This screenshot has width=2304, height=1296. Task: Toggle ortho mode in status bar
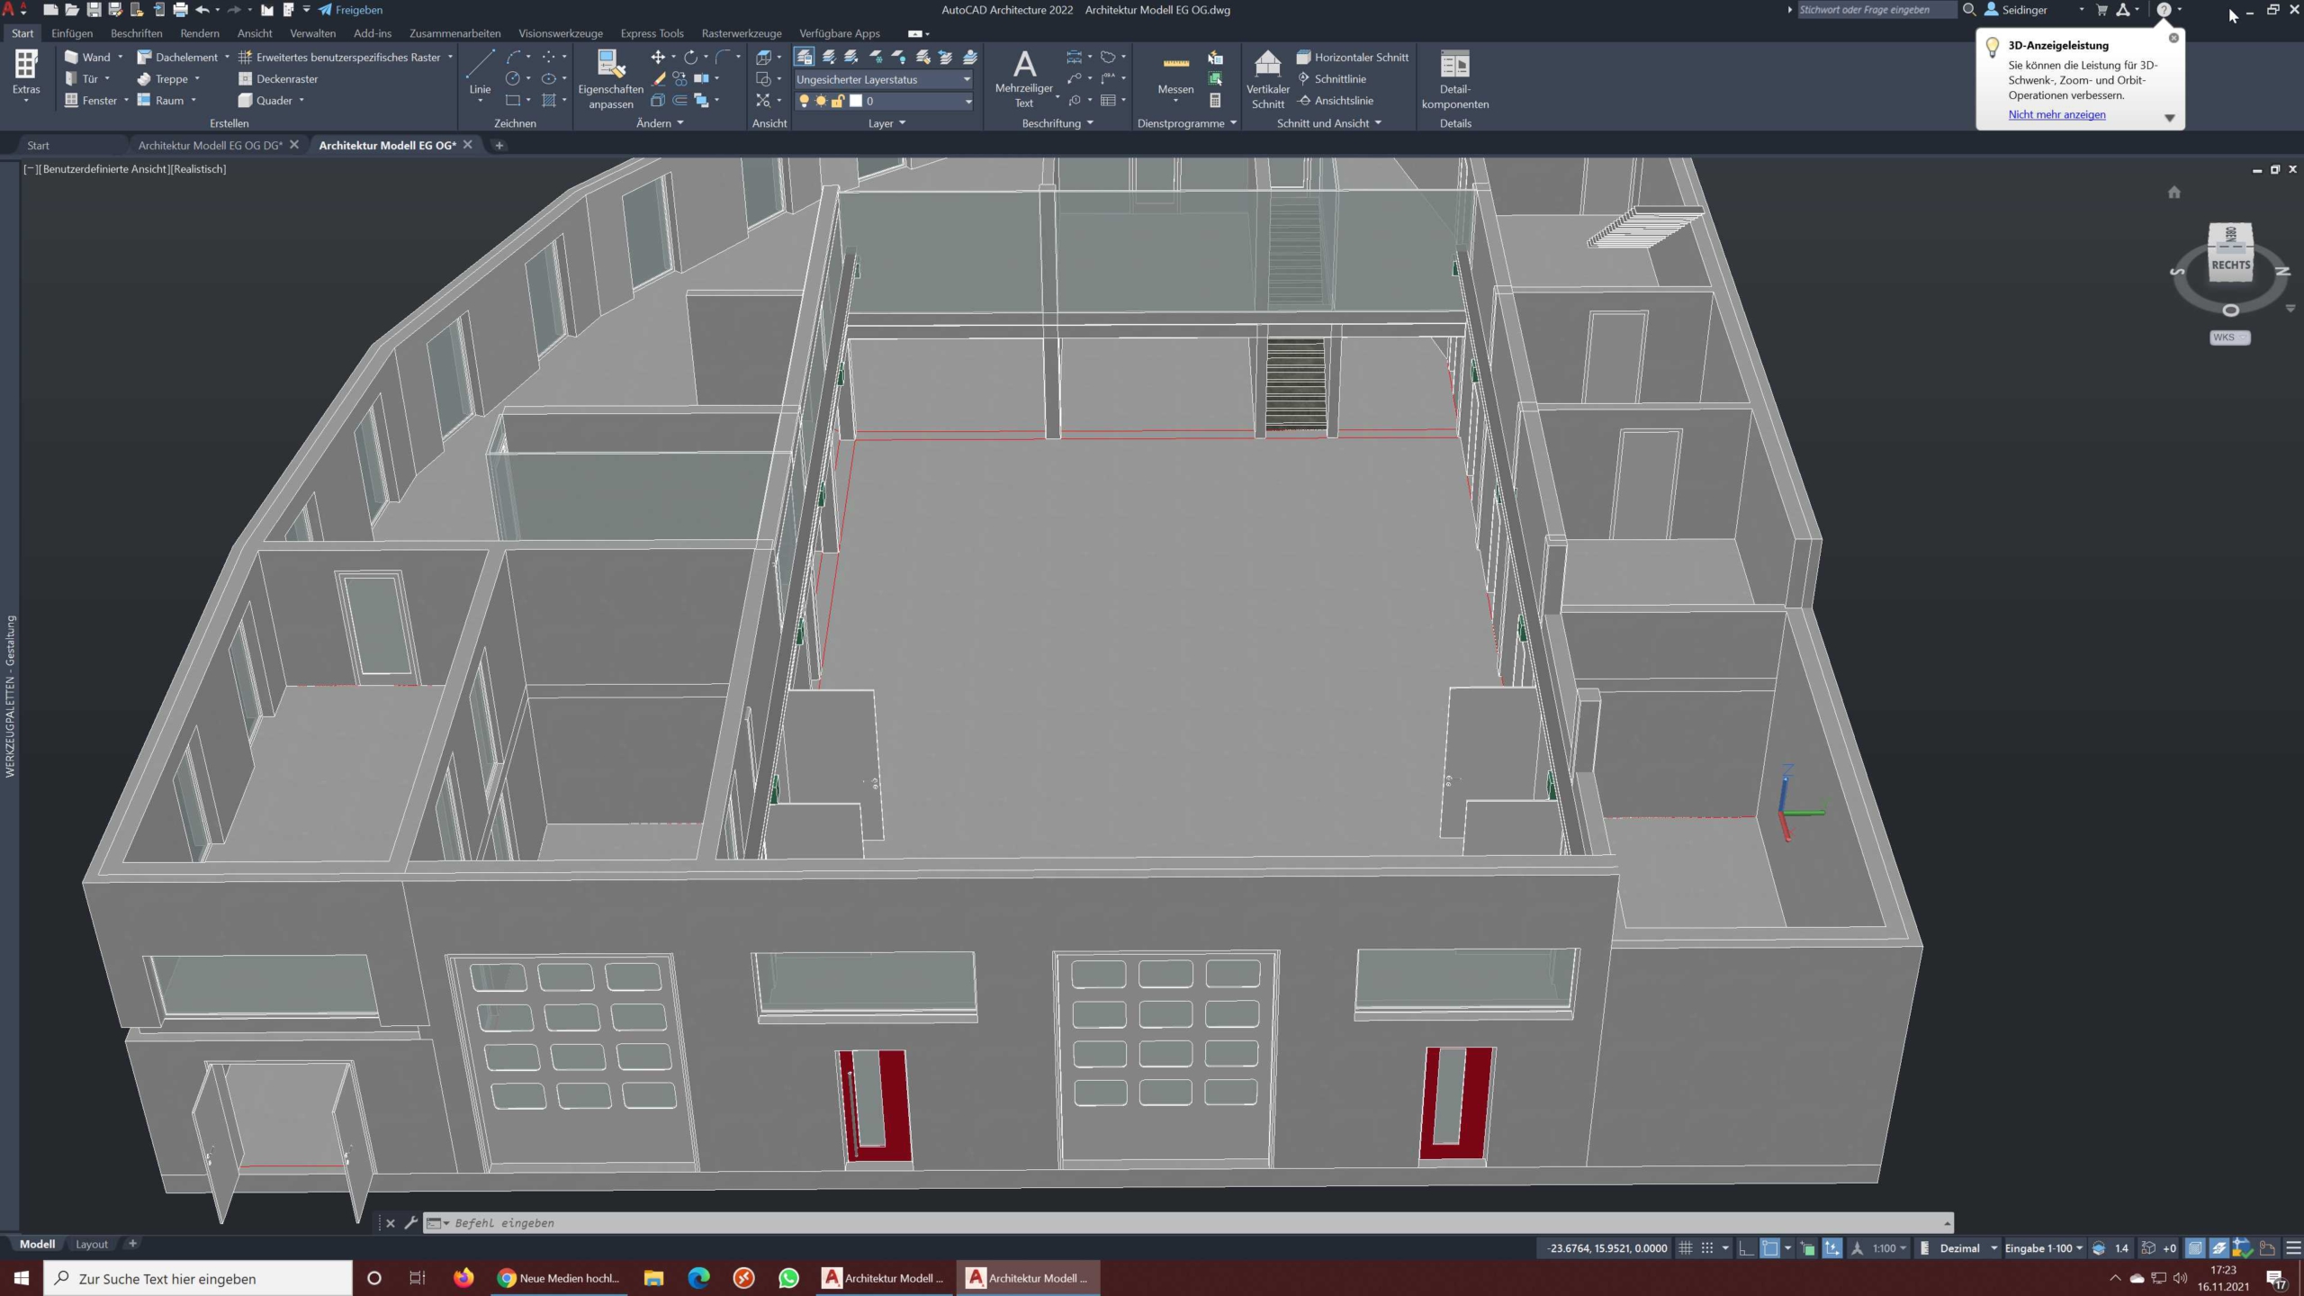click(x=1746, y=1248)
